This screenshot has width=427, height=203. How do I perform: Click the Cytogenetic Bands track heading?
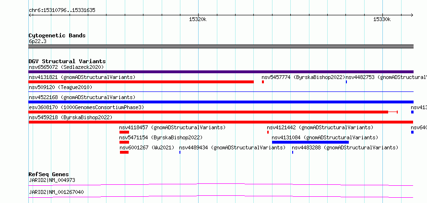[x=57, y=35]
